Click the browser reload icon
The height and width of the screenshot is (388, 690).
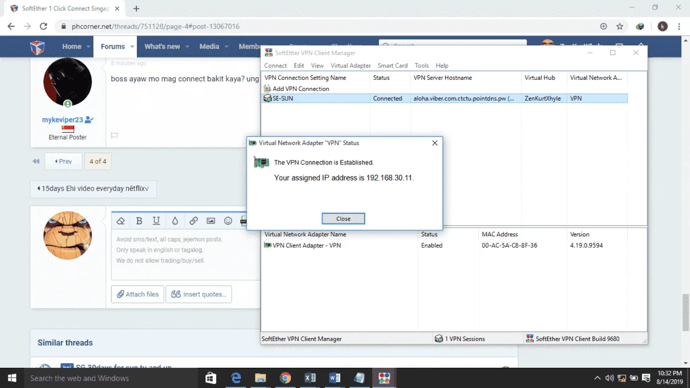point(43,26)
